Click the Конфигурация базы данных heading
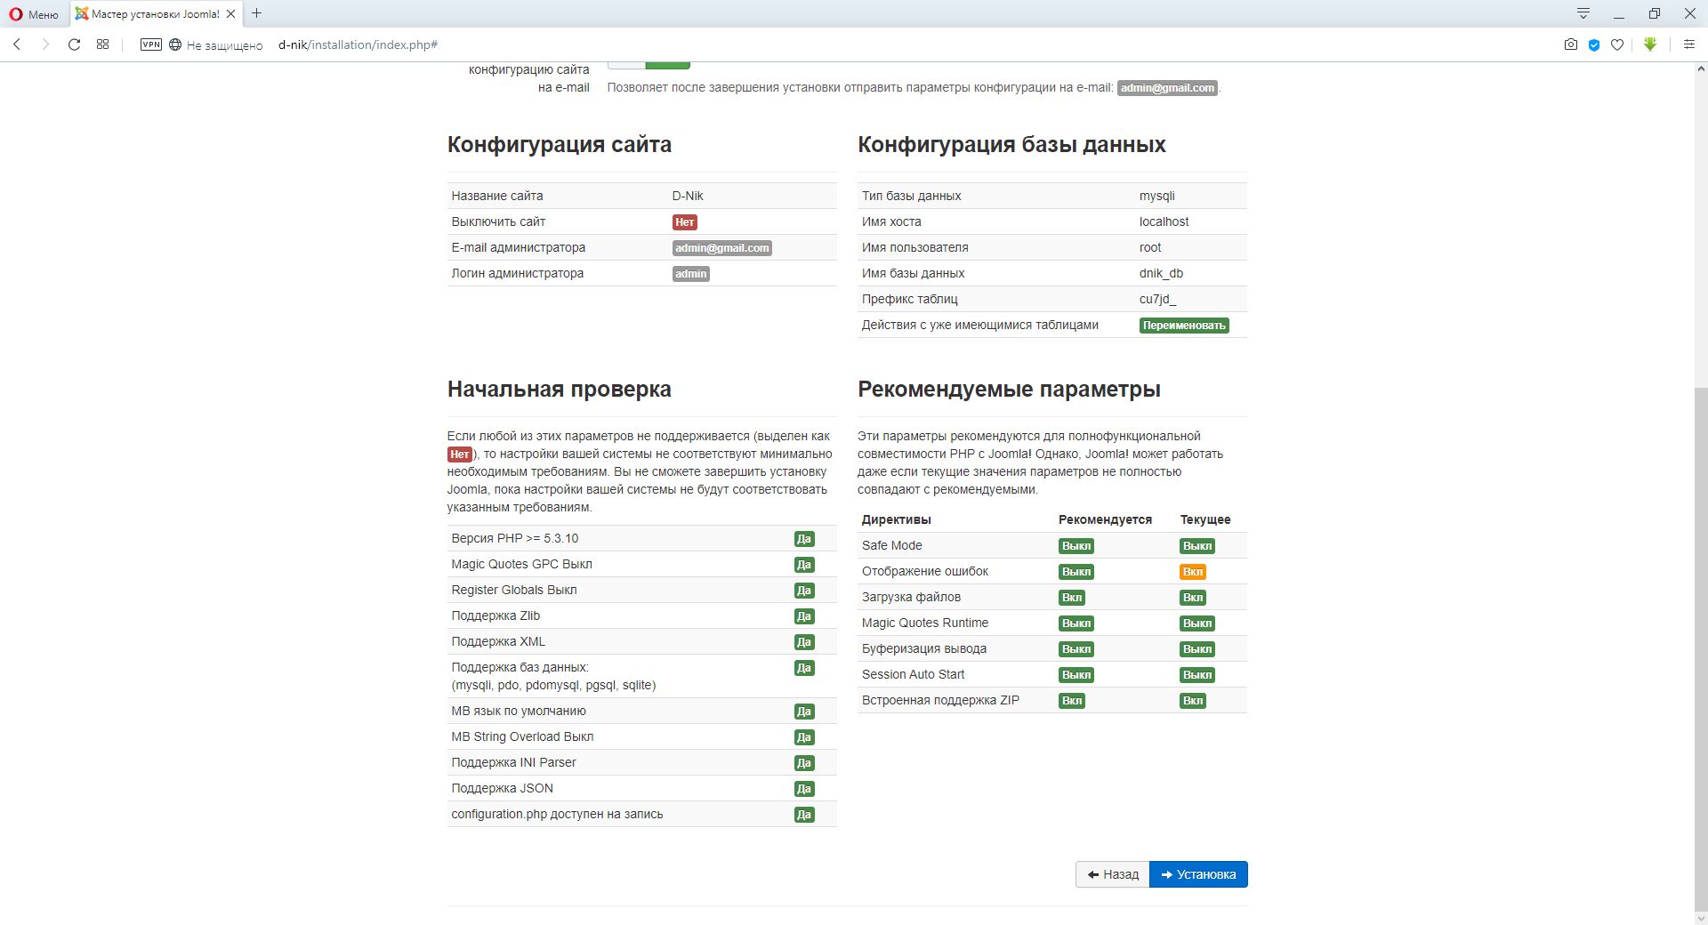Viewport: 1708px width, 925px height. click(x=1011, y=145)
